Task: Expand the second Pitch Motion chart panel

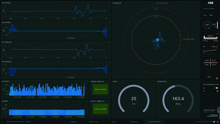Action: click(x=109, y=62)
